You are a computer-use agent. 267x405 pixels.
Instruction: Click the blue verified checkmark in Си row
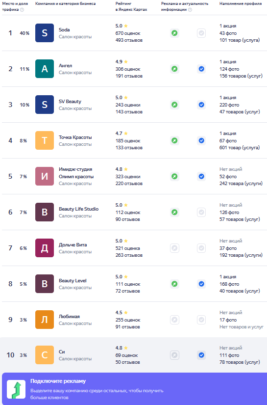click(201, 355)
